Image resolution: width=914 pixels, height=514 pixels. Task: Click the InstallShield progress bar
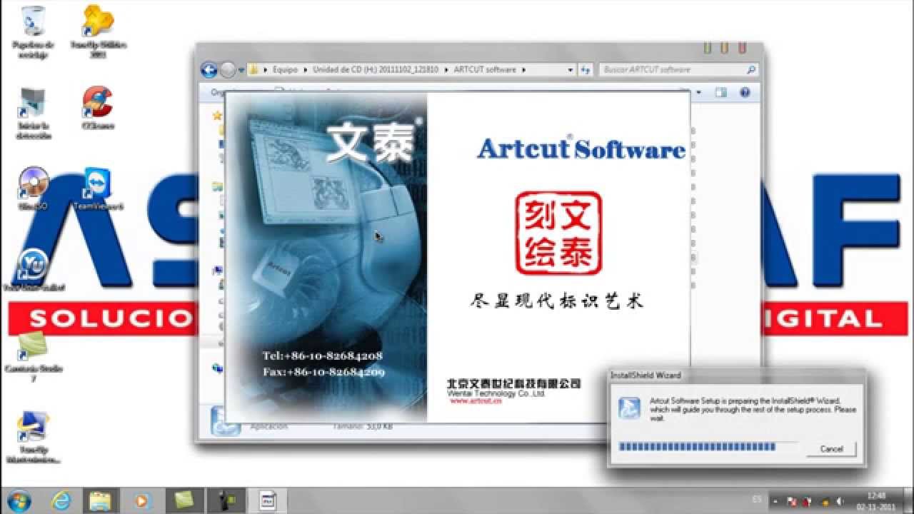pyautogui.click(x=708, y=447)
